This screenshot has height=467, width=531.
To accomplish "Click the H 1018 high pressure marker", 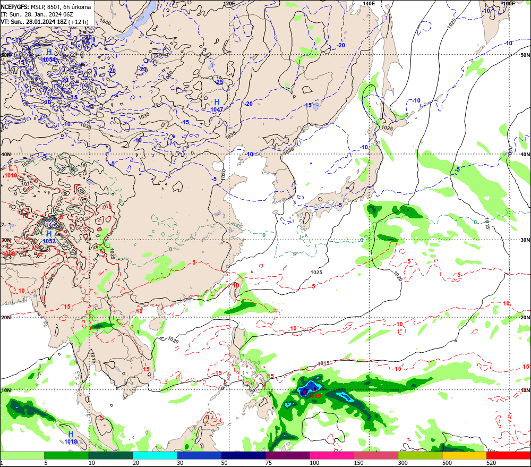I will [71, 438].
